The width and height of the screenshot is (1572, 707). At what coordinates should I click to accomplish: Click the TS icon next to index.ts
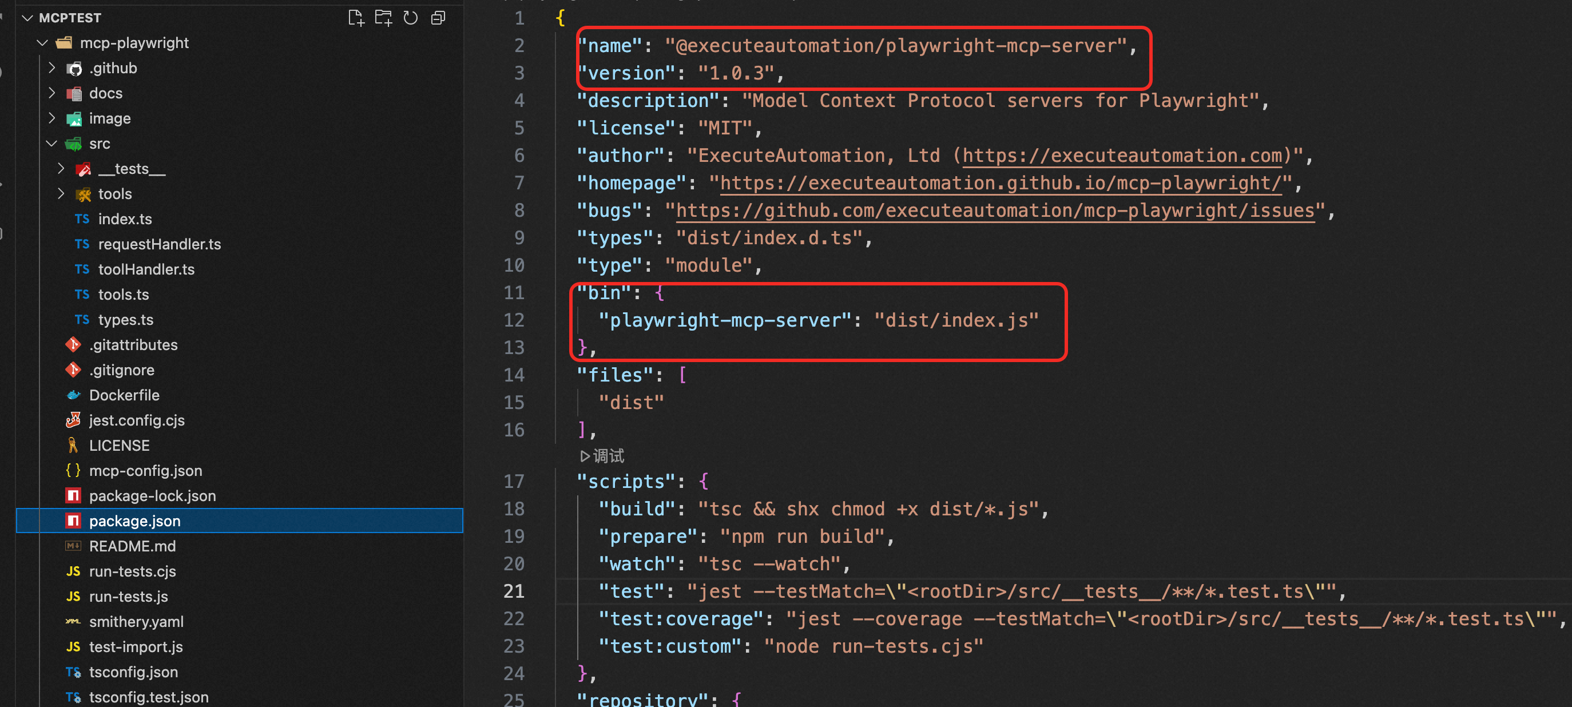coord(82,219)
